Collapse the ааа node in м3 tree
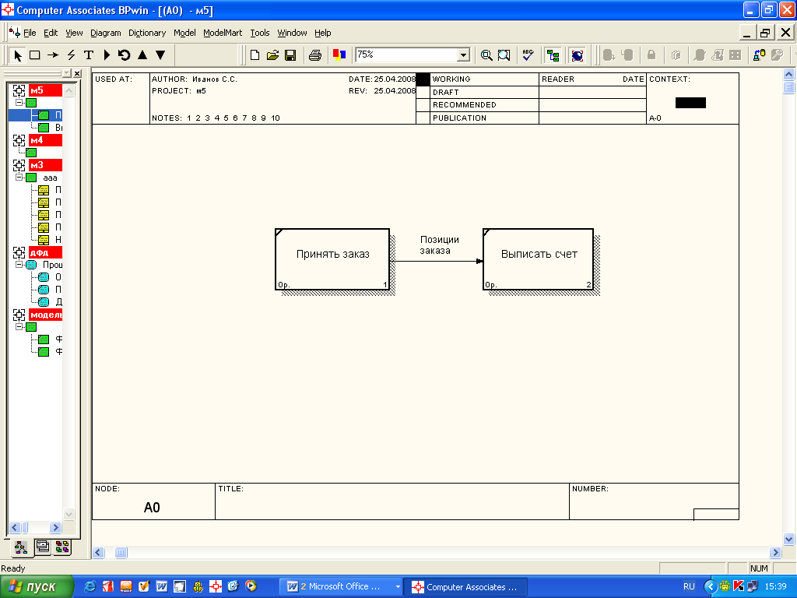Screen dimensions: 797x598 [x=19, y=178]
